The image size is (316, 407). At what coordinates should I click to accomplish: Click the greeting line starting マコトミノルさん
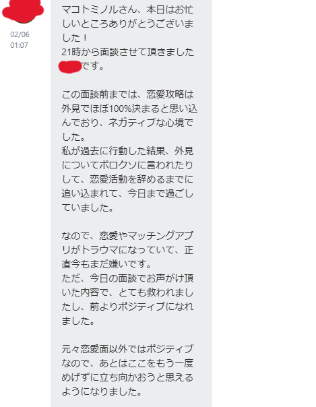(127, 10)
